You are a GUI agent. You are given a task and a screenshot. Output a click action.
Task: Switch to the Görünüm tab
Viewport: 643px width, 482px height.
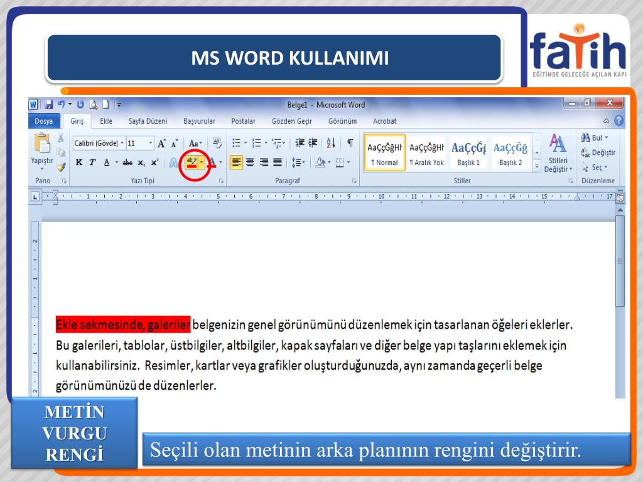click(x=342, y=121)
